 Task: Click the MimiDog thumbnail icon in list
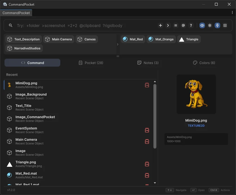(x=9, y=85)
